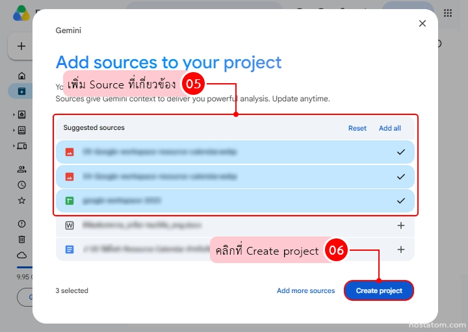Open Storage cloud icon in sidebar

21,255
